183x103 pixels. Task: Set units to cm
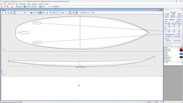(50, 7)
